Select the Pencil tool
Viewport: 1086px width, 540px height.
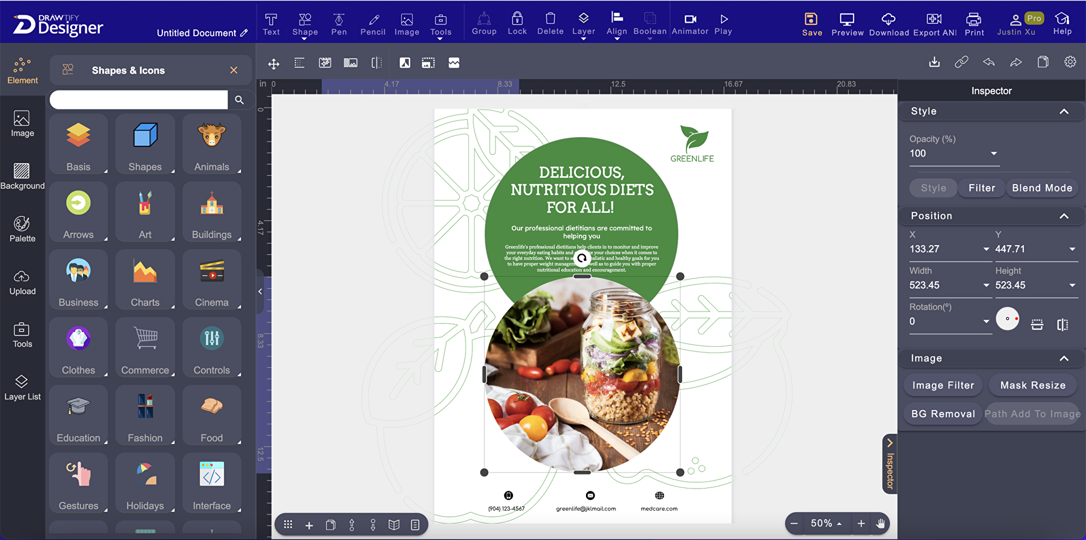coord(373,24)
